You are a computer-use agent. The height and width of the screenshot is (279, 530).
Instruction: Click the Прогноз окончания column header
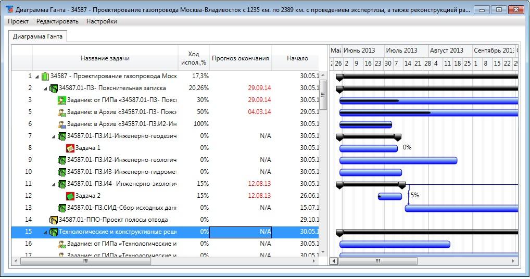tap(241, 58)
